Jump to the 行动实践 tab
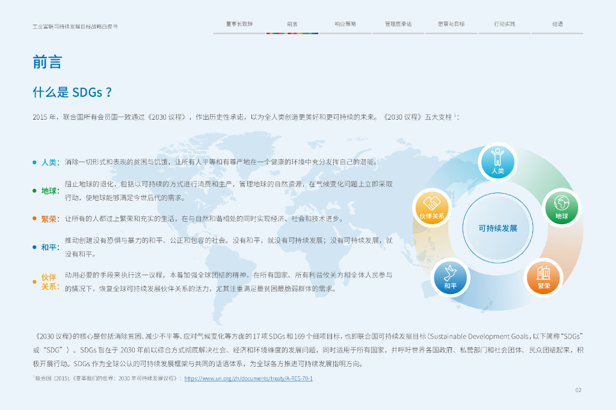The height and width of the screenshot is (410, 616). click(x=504, y=25)
